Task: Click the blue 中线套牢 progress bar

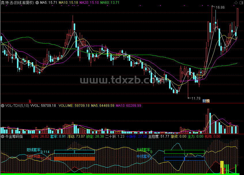Action: tap(184, 159)
